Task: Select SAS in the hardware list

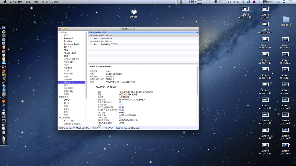Action: pos(66,50)
